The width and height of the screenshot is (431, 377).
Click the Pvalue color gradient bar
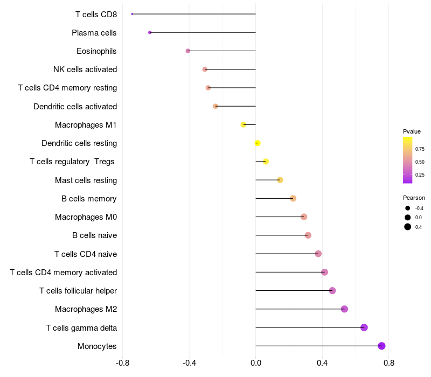click(408, 160)
